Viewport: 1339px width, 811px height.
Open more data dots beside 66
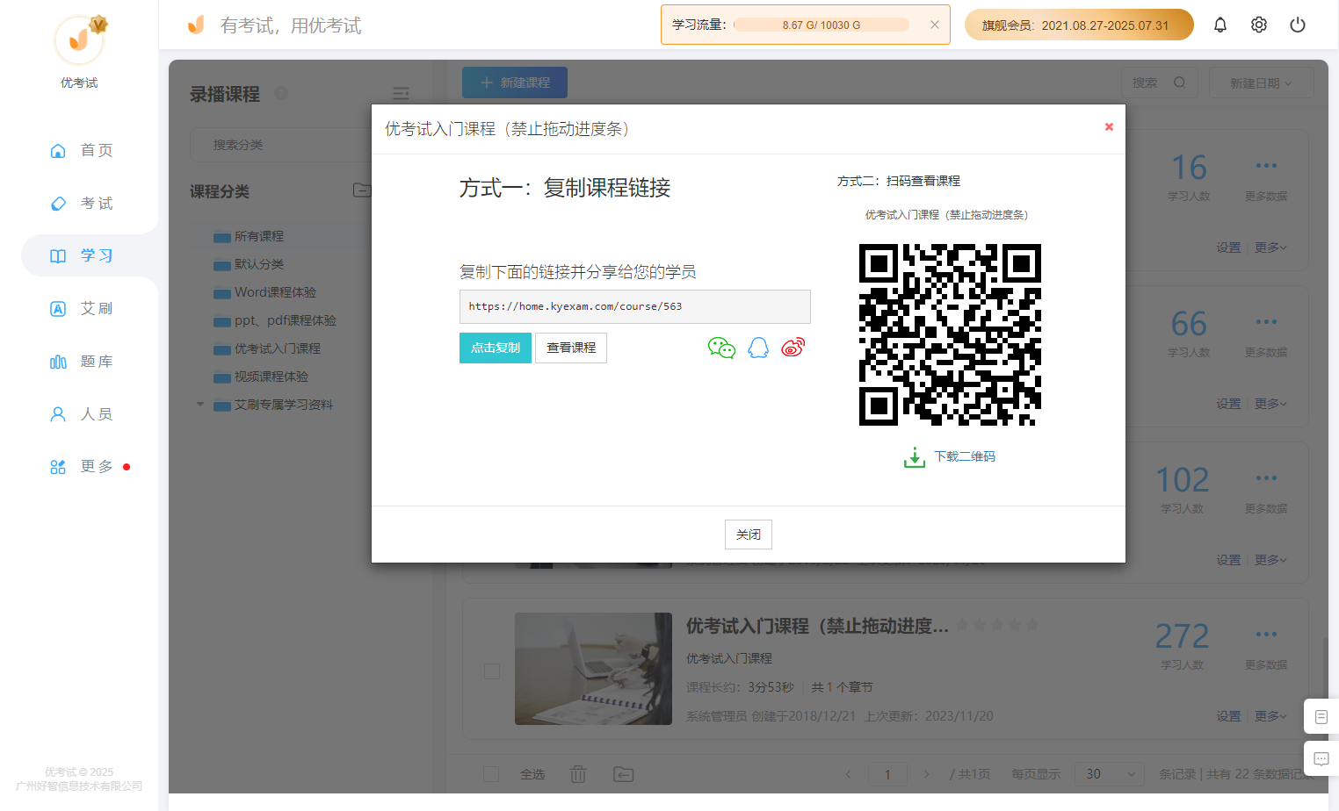coord(1266,321)
